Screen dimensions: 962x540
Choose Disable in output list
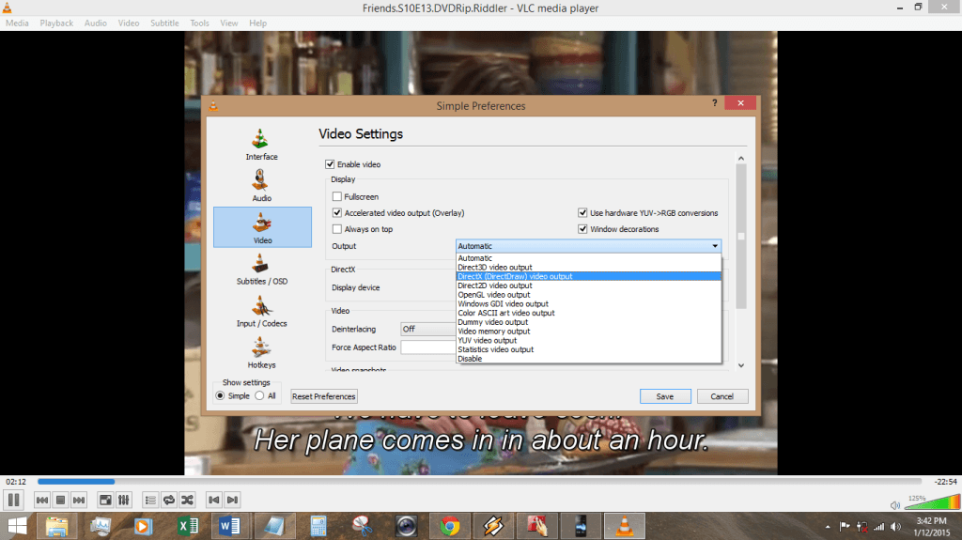pos(588,359)
